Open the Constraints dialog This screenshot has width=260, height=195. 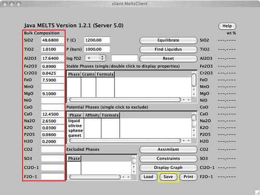pos(168,159)
